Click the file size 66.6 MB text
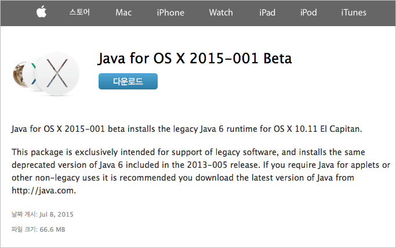396x248 pixels. click(52, 229)
